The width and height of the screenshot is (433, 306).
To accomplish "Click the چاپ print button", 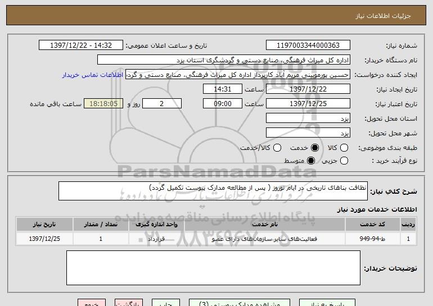I will click(166, 303).
